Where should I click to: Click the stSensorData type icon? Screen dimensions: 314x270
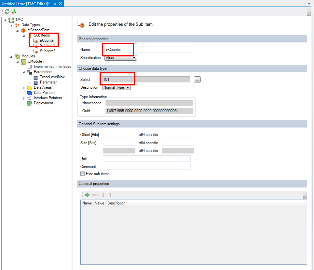pos(23,30)
